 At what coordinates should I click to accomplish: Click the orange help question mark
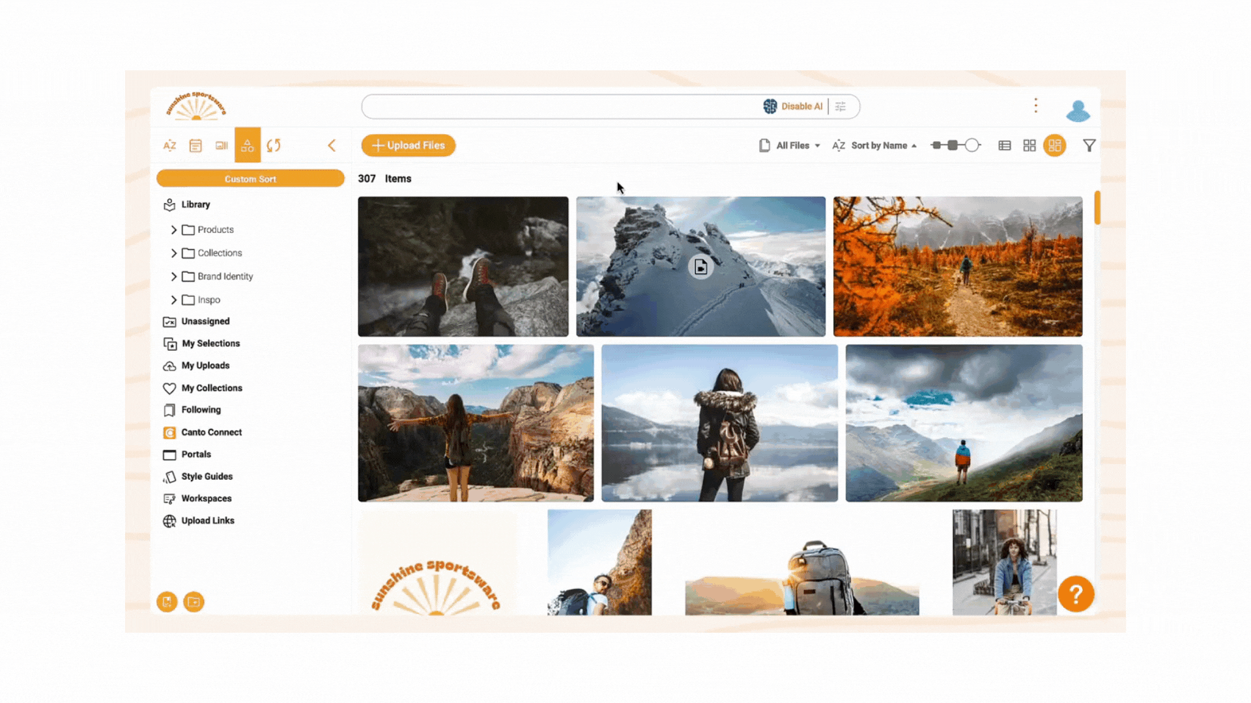click(1075, 594)
